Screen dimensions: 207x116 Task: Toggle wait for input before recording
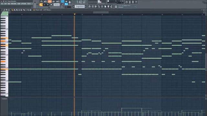pos(45,1)
